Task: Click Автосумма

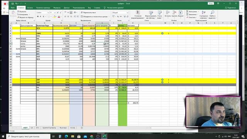Action: tap(192, 12)
